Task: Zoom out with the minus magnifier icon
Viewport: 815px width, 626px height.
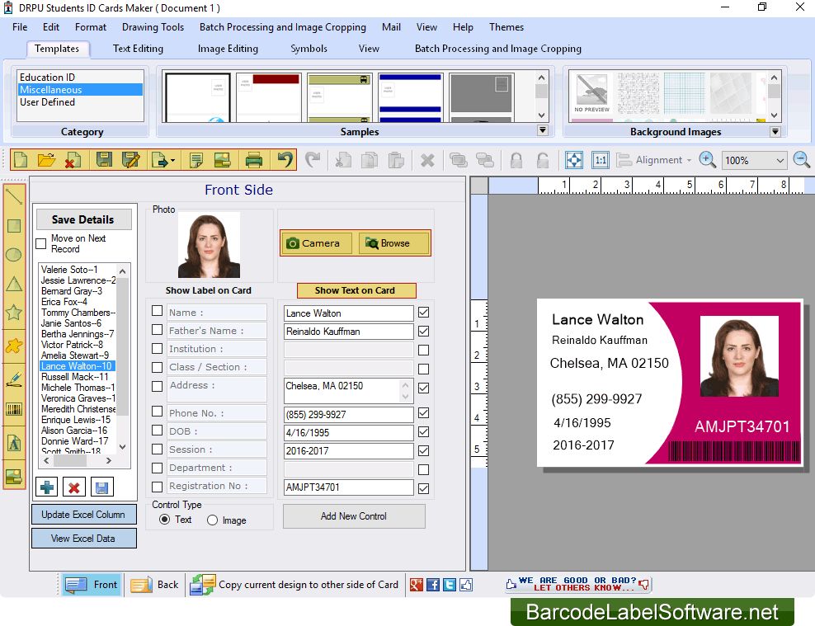Action: (802, 160)
